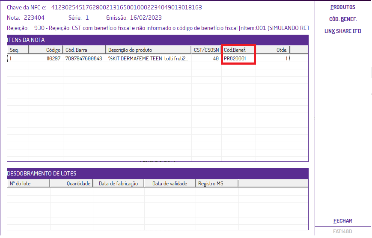Viewport: 372px width, 238px height.
Task: Select the Cód.Benef. column header
Action: 238,50
